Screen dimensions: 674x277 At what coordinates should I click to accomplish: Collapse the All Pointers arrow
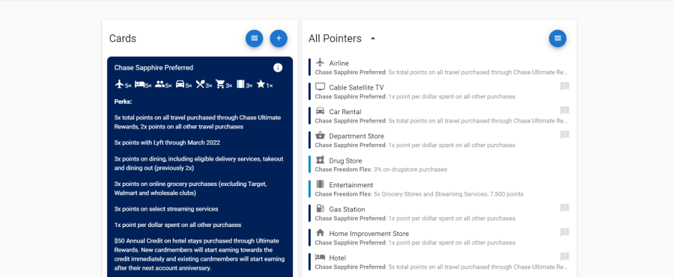coord(373,39)
